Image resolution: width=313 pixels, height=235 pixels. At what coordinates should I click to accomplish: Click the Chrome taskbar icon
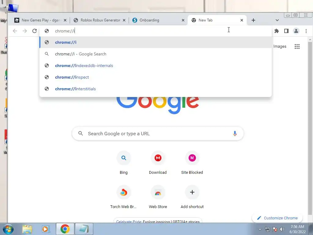[65, 229]
